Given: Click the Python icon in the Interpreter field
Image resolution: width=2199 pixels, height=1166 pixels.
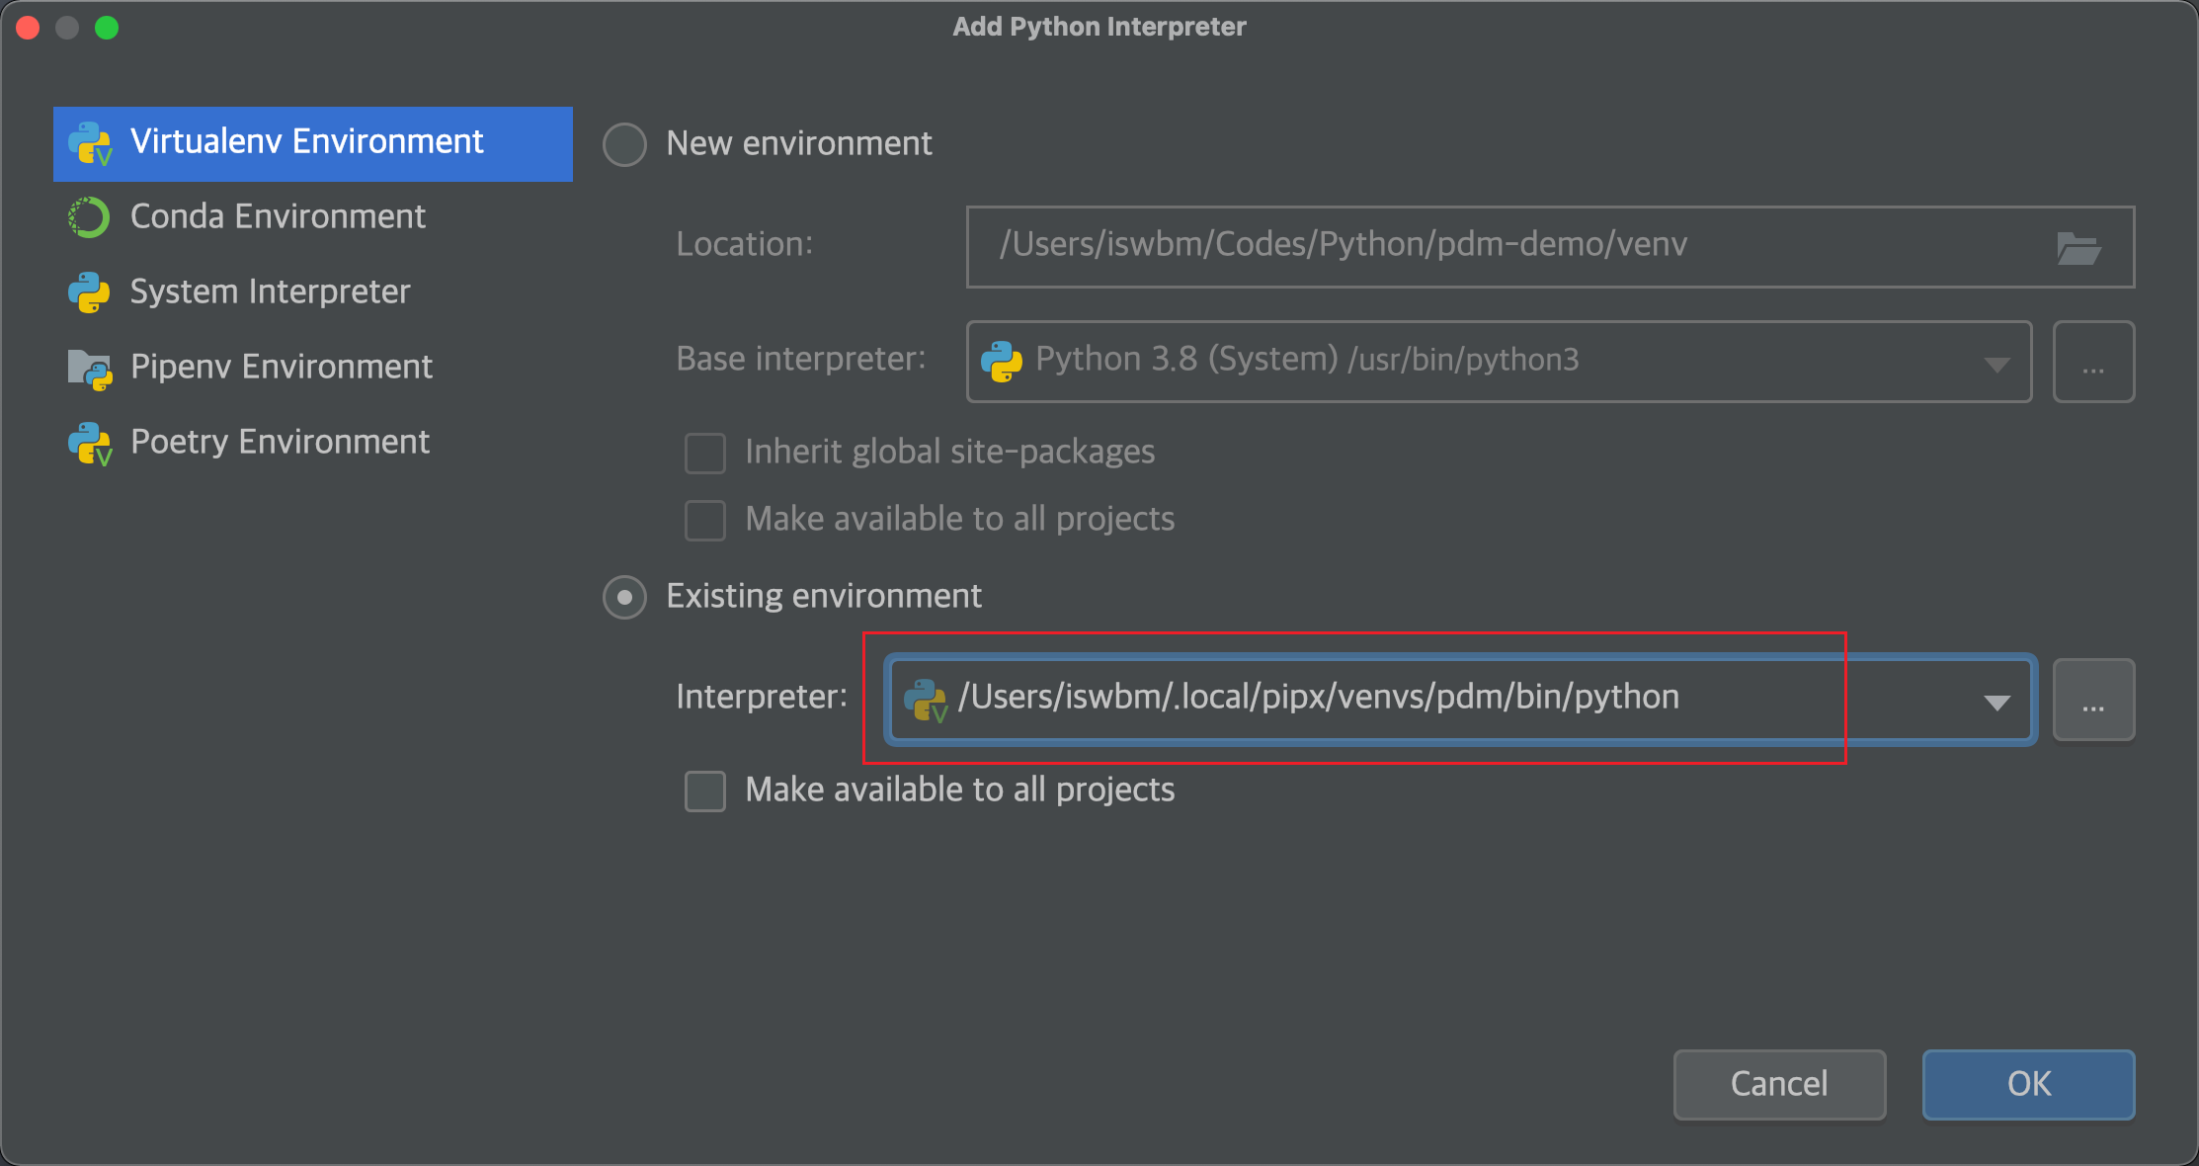Looking at the screenshot, I should 927,698.
